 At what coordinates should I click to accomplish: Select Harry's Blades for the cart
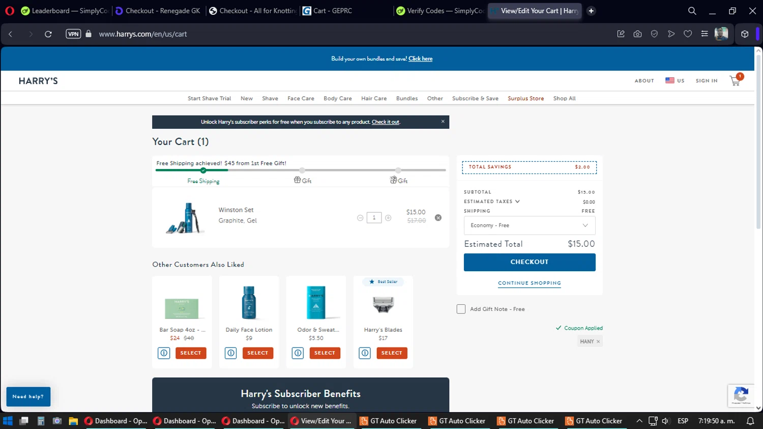pyautogui.click(x=392, y=353)
